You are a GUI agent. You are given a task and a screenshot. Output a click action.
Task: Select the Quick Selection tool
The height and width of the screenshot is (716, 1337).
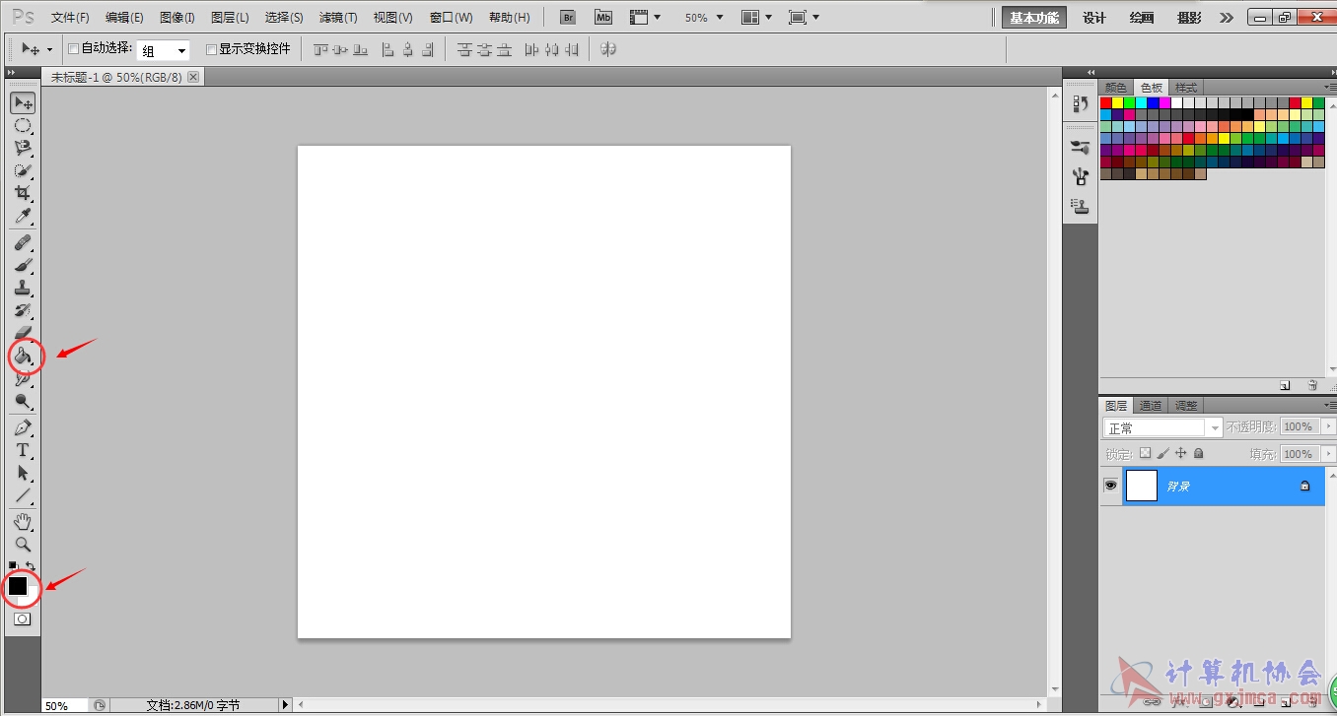tap(23, 170)
